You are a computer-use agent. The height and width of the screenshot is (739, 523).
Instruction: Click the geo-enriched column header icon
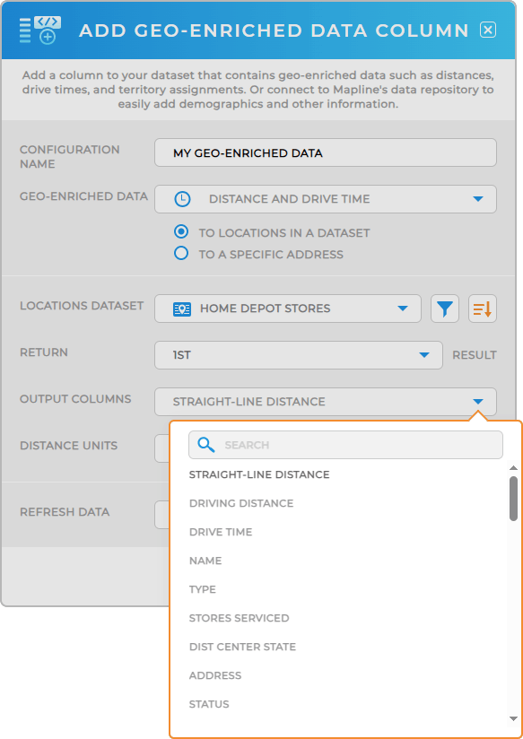pos(40,30)
